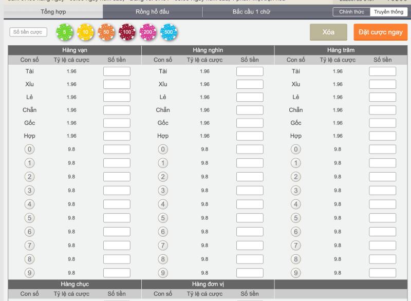411x301 pixels.
Task: Focus the Số tiền cược input field
Action: pos(28,32)
